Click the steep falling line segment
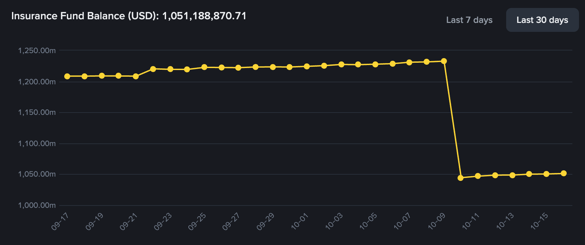 [x=452, y=120]
